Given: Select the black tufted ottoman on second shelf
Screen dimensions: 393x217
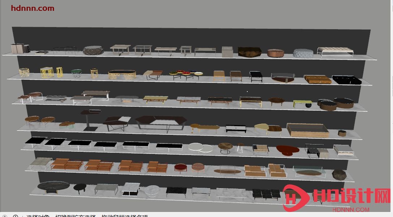Looking at the screenshot, I should point(347,80).
